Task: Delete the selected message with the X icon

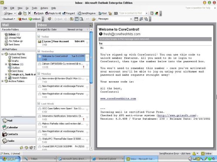Action: coord(30,13)
